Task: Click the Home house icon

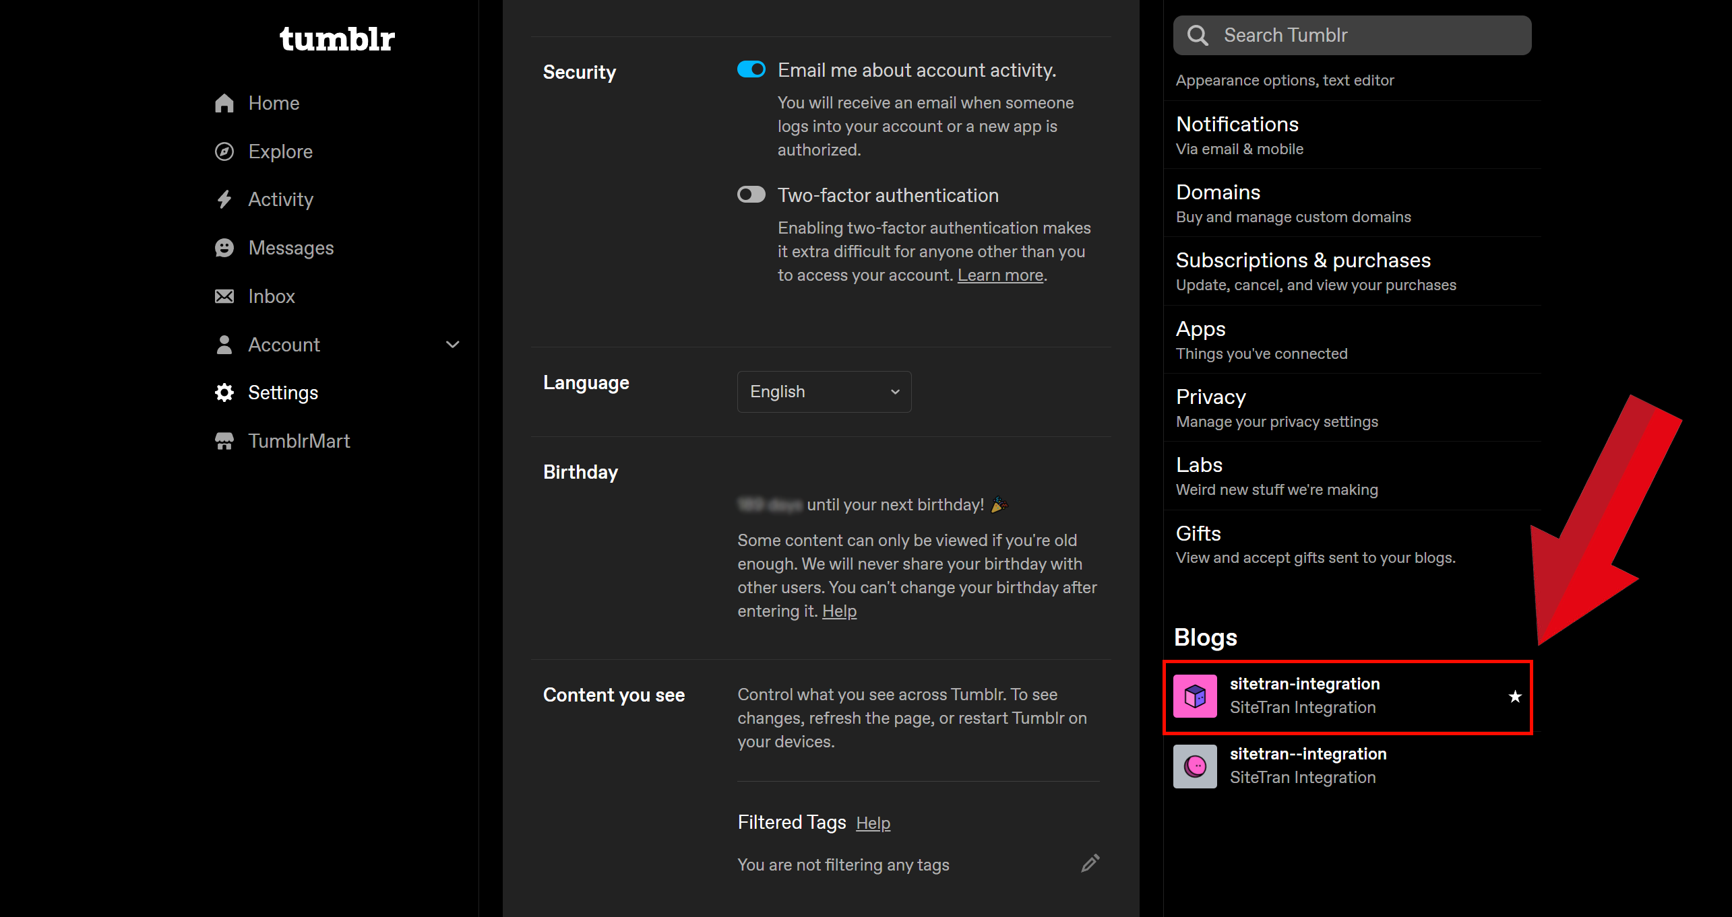Action: 224,103
